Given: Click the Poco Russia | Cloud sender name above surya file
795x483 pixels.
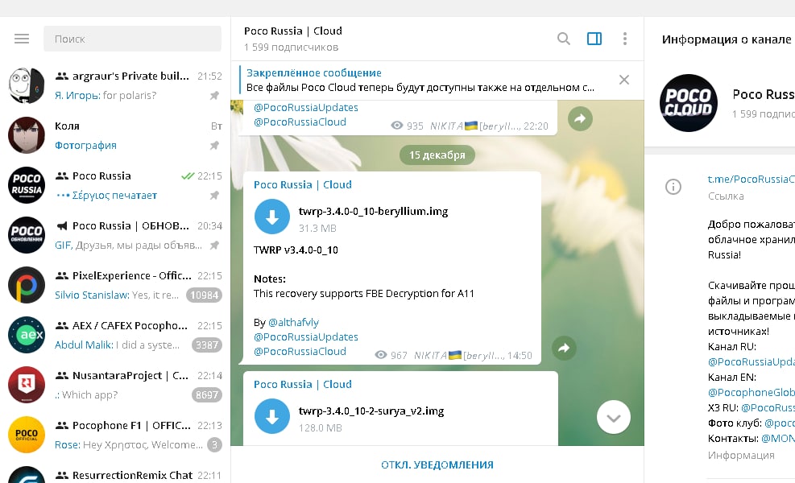Looking at the screenshot, I should 303,384.
